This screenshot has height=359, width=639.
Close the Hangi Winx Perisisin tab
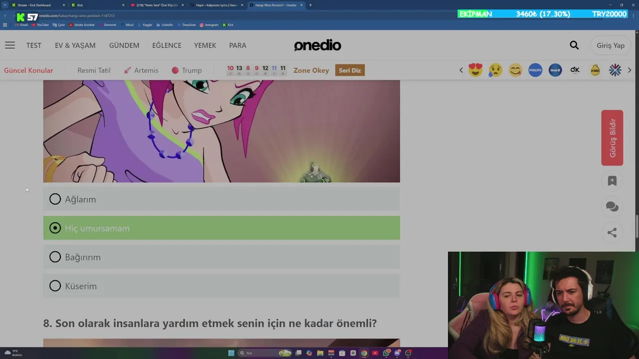coord(302,5)
